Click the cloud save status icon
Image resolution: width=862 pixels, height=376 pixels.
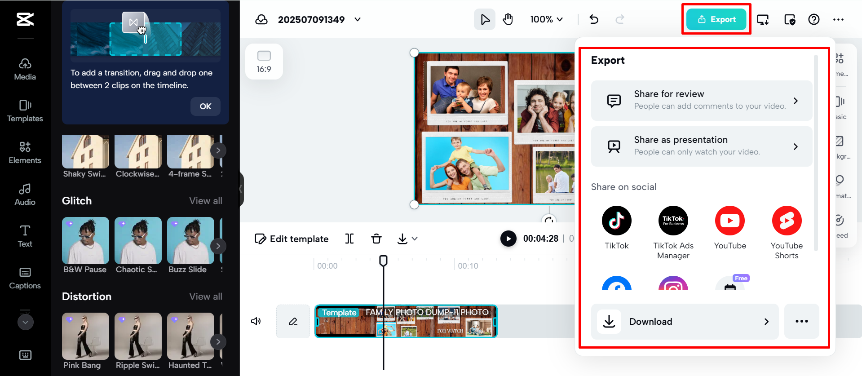pyautogui.click(x=261, y=19)
